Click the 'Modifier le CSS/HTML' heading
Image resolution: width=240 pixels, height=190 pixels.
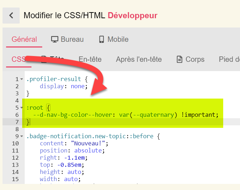pos(64,15)
